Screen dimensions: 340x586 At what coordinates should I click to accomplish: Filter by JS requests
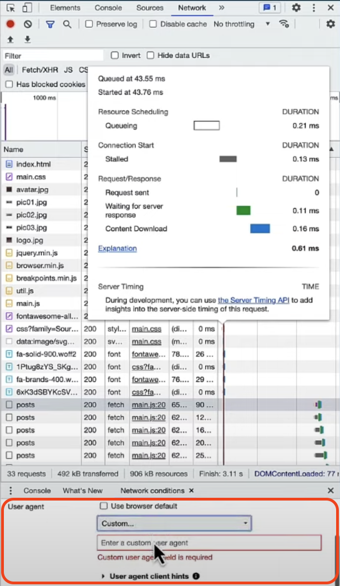click(x=68, y=70)
